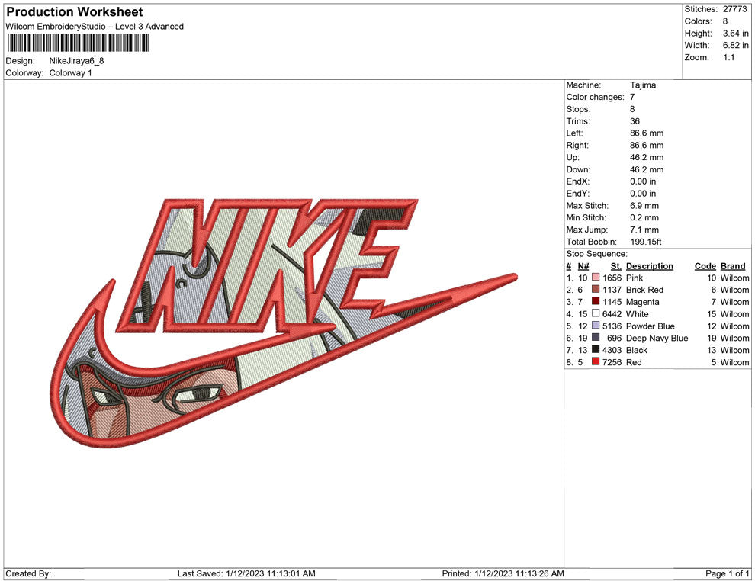
Task: Click the 'Printed: 1/12/2023 11:13:26 AM' text
Action: coord(503,573)
